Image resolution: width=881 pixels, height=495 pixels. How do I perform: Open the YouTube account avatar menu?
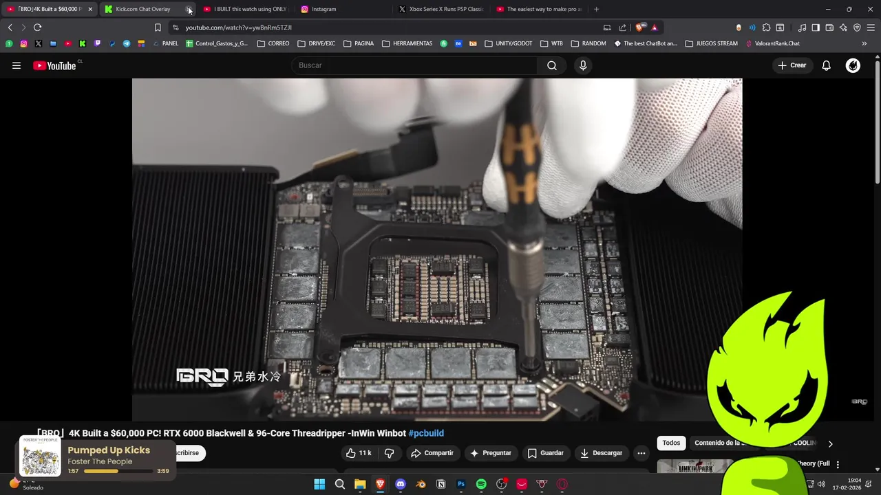pyautogui.click(x=853, y=65)
